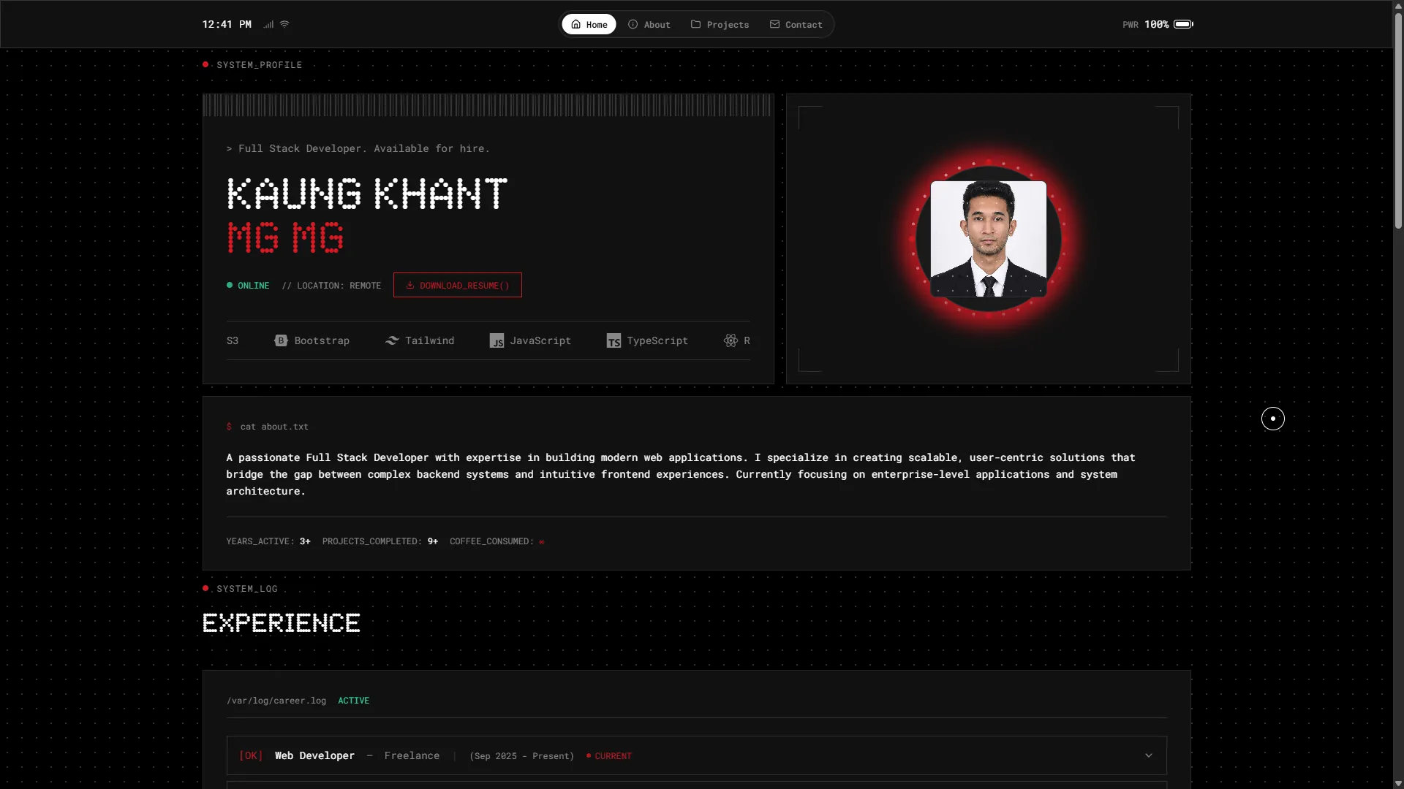Click the red CURRENT badge
Viewport: 1404px width, 789px height.
tap(609, 755)
